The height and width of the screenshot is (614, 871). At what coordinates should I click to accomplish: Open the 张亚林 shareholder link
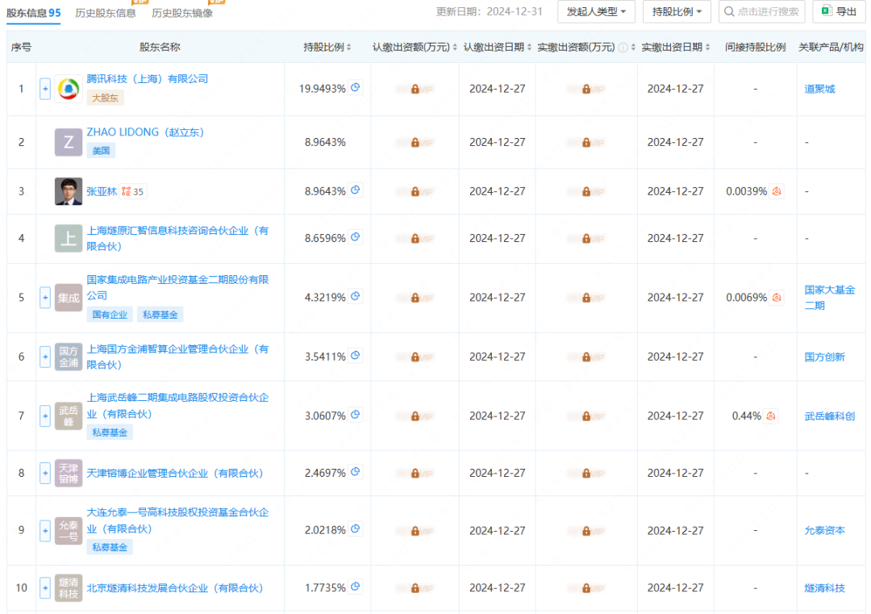coord(102,192)
